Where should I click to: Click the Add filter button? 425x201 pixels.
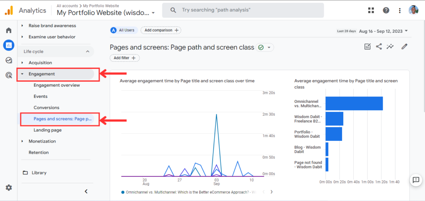tap(125, 58)
